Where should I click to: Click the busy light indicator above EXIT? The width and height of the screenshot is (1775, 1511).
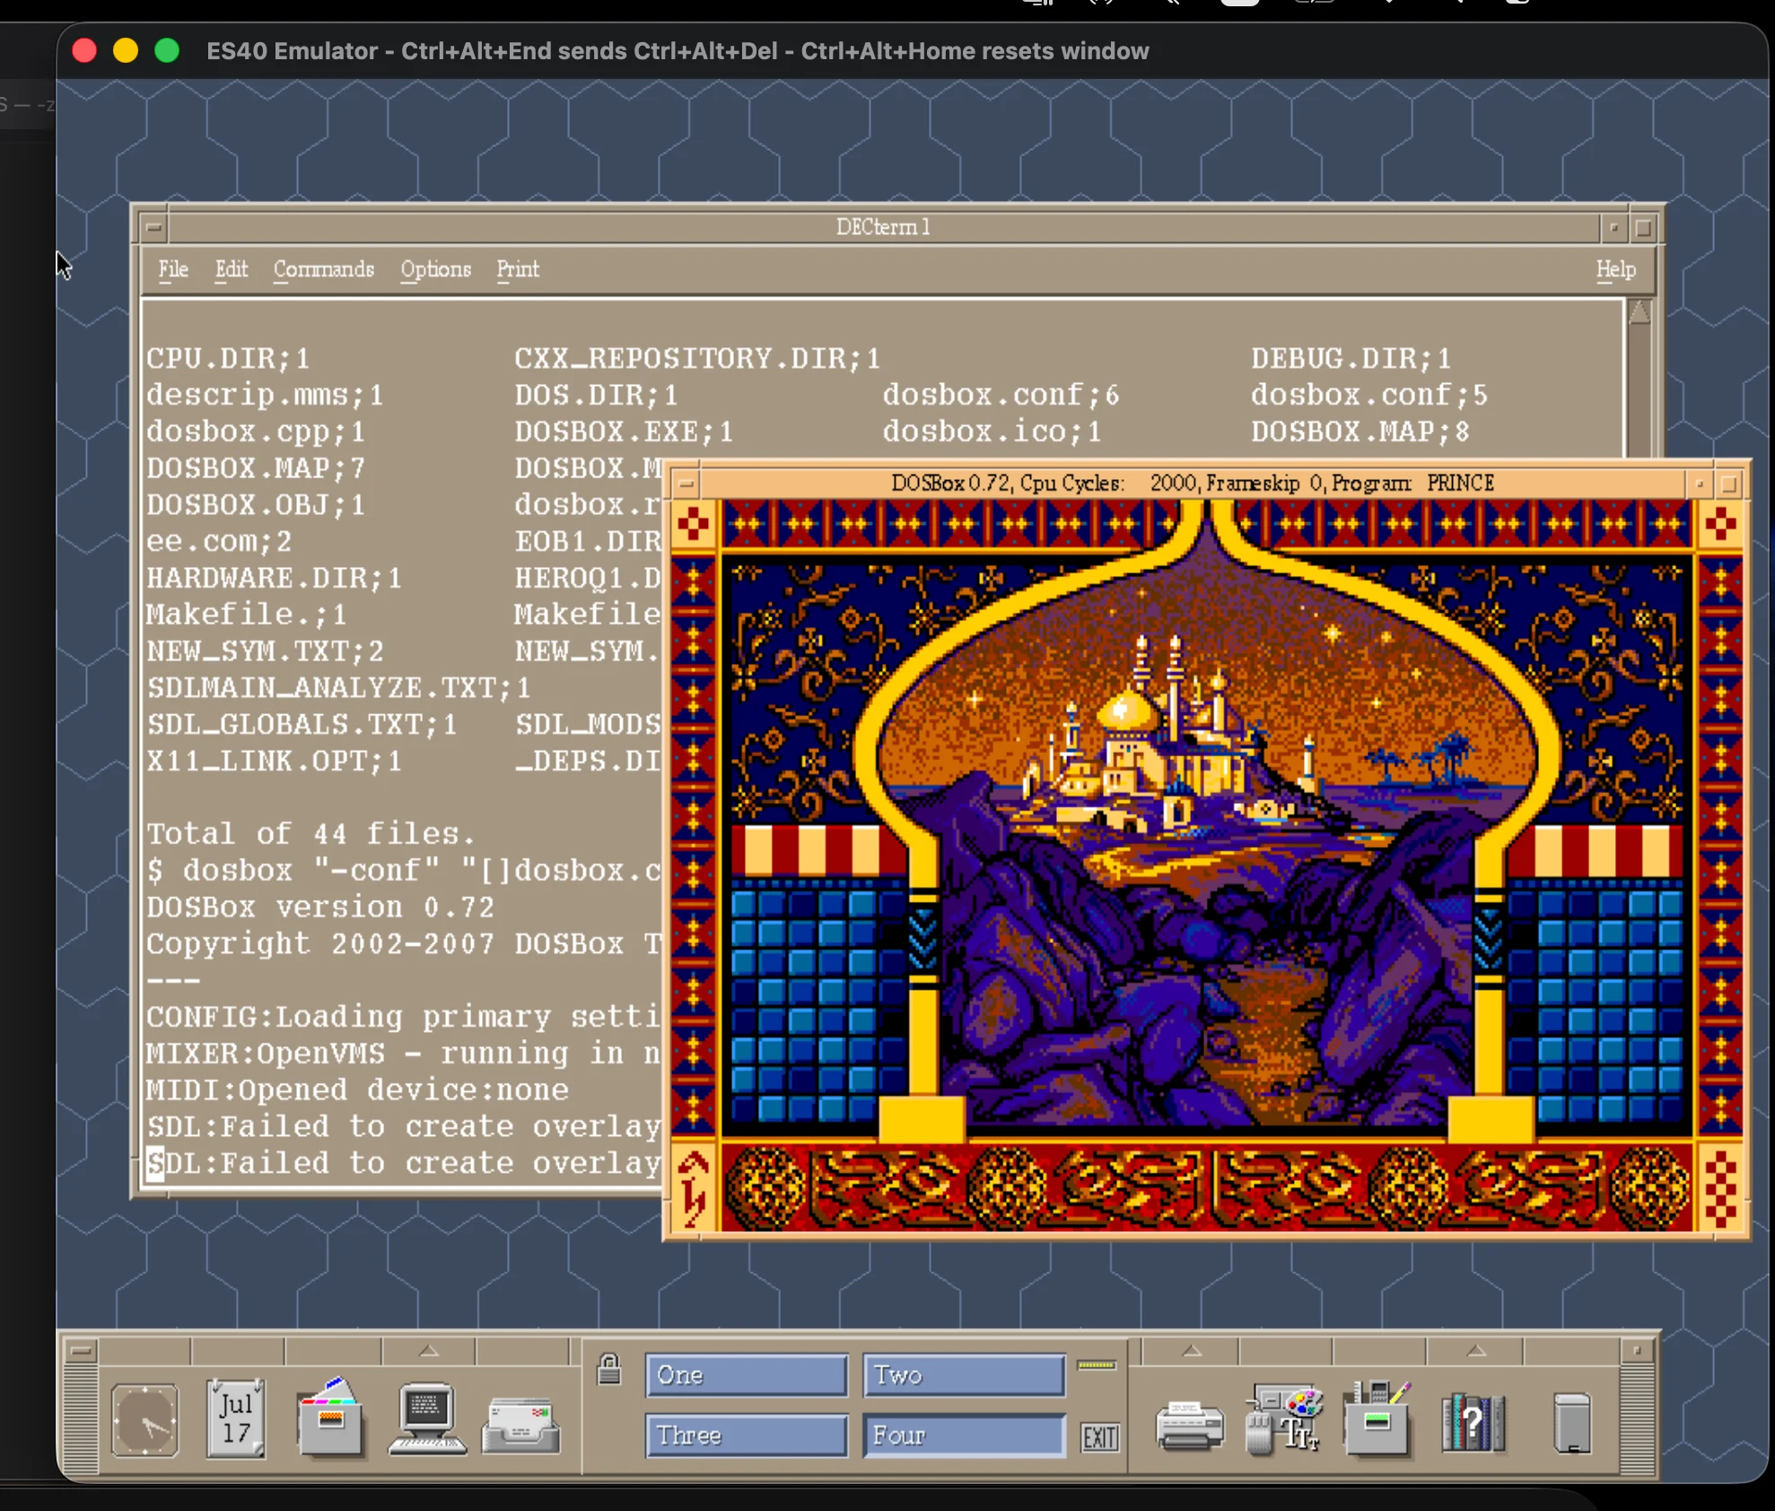(x=1097, y=1365)
